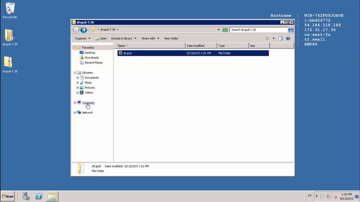Go back with the Explorer back arrow

[76, 30]
